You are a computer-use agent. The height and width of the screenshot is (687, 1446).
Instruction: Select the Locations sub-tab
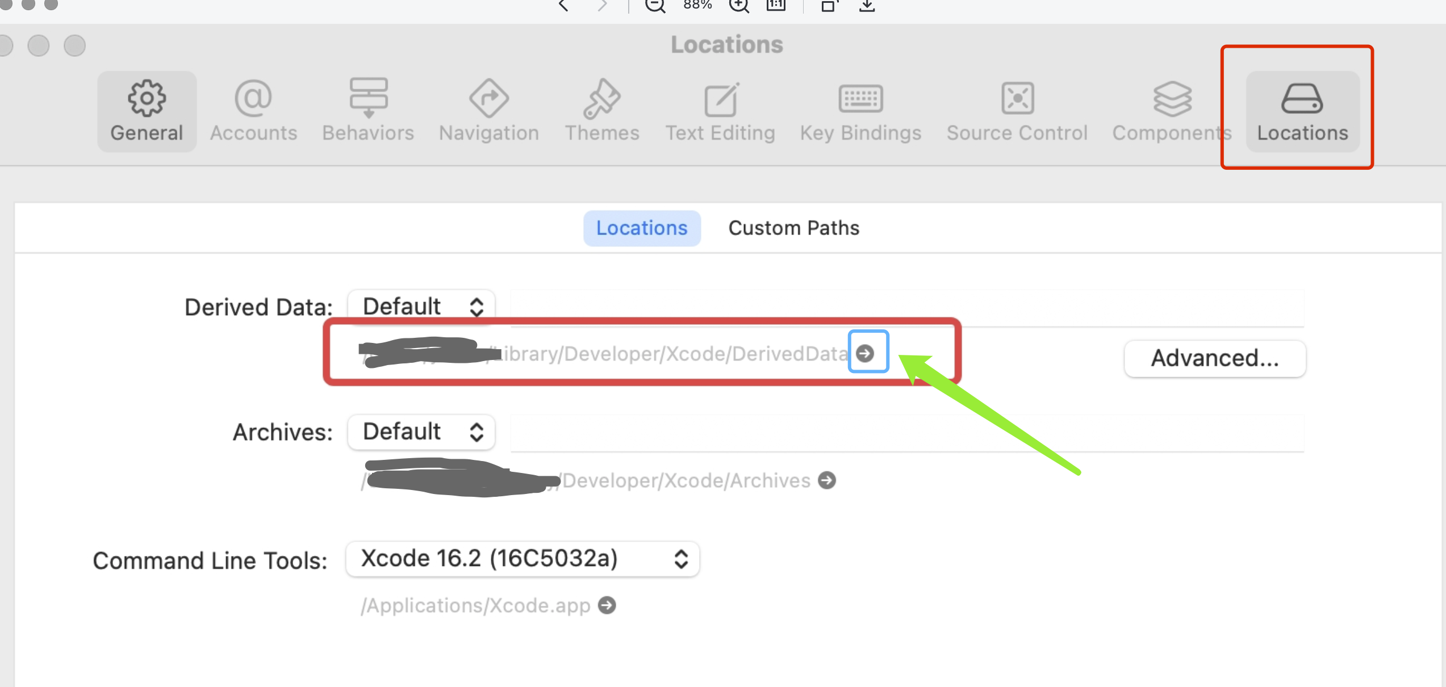point(642,228)
